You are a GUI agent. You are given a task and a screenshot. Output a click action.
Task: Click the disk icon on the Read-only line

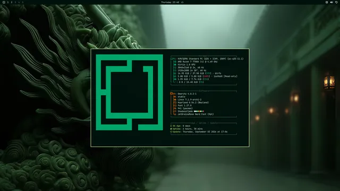coord(175,76)
